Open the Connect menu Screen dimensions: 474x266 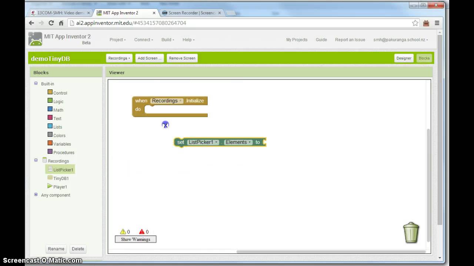pos(143,40)
